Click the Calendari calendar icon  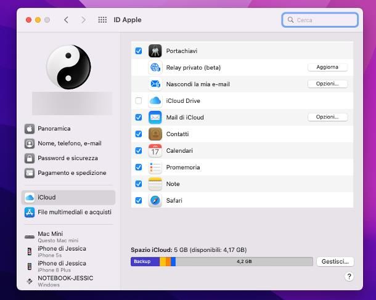coord(155,150)
